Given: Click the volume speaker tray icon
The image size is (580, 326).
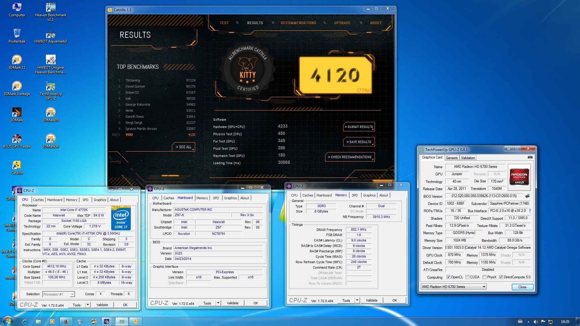Looking at the screenshot, I should (x=536, y=322).
